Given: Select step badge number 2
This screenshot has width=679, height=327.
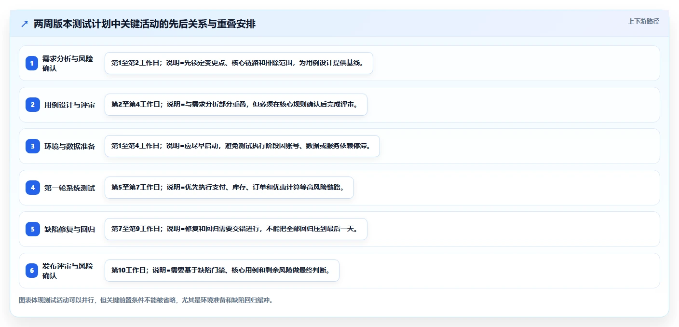Looking at the screenshot, I should coord(32,105).
